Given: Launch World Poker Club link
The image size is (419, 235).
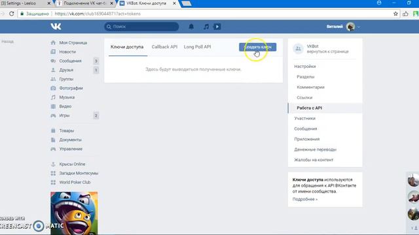Looking at the screenshot, I should pyautogui.click(x=75, y=182).
